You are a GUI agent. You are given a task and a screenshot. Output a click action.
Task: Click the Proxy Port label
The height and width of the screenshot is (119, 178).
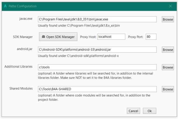point(136,37)
